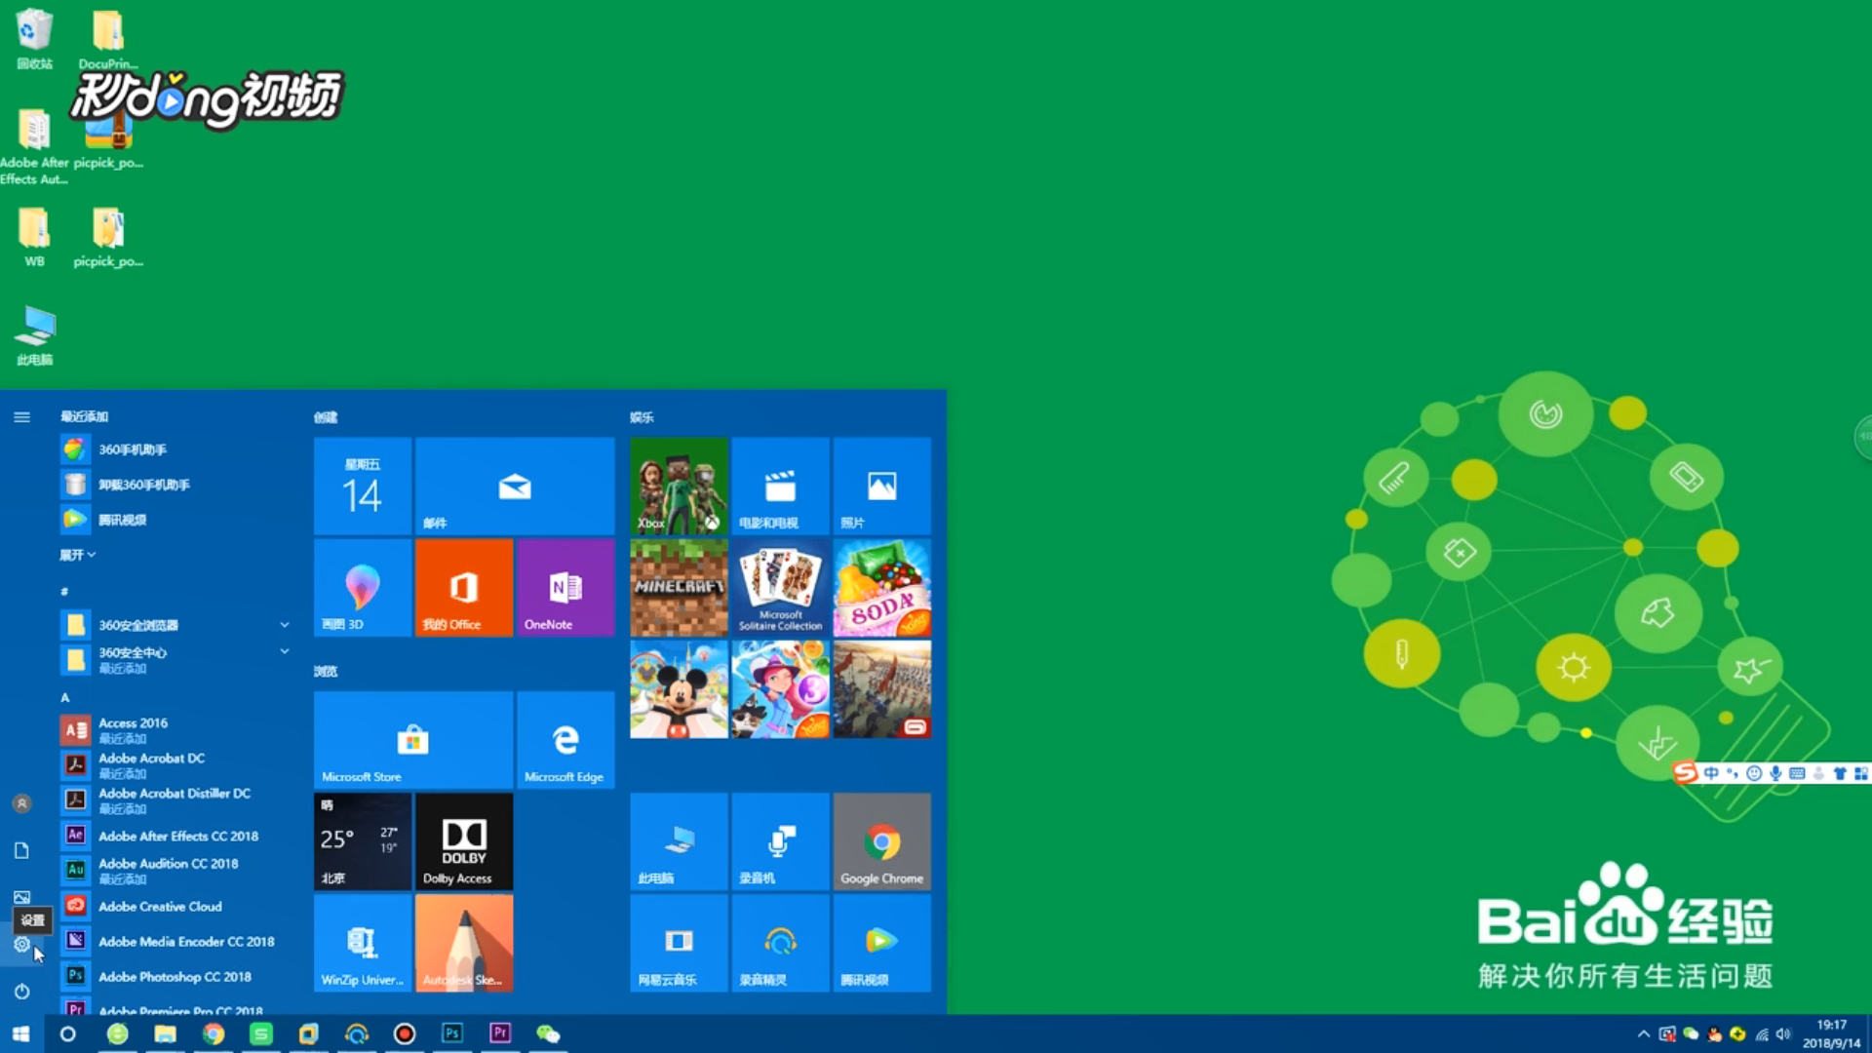Open the 电影和电视 tile
The width and height of the screenshot is (1872, 1053).
tap(780, 486)
